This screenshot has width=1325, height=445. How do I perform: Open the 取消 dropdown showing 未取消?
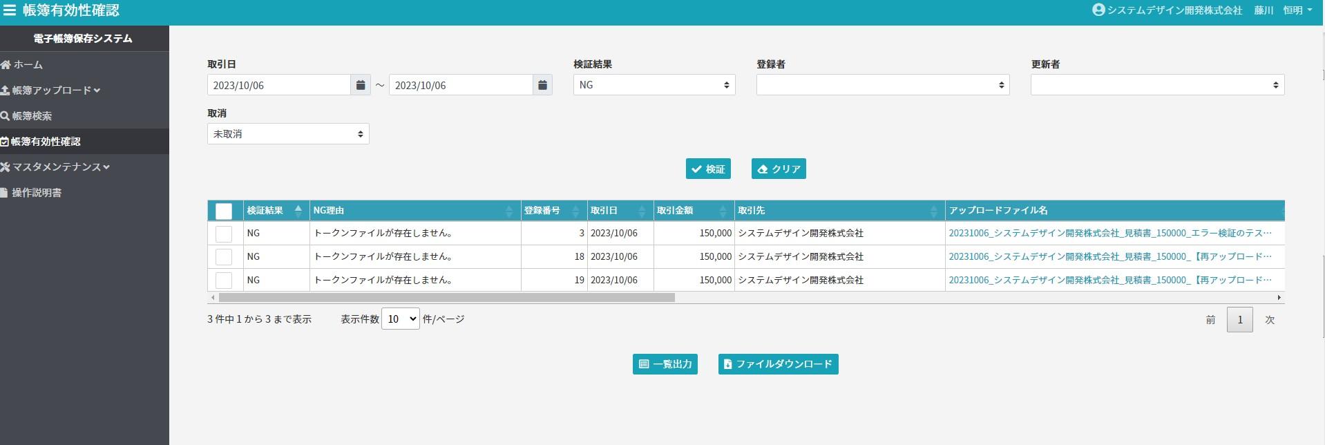pos(288,134)
